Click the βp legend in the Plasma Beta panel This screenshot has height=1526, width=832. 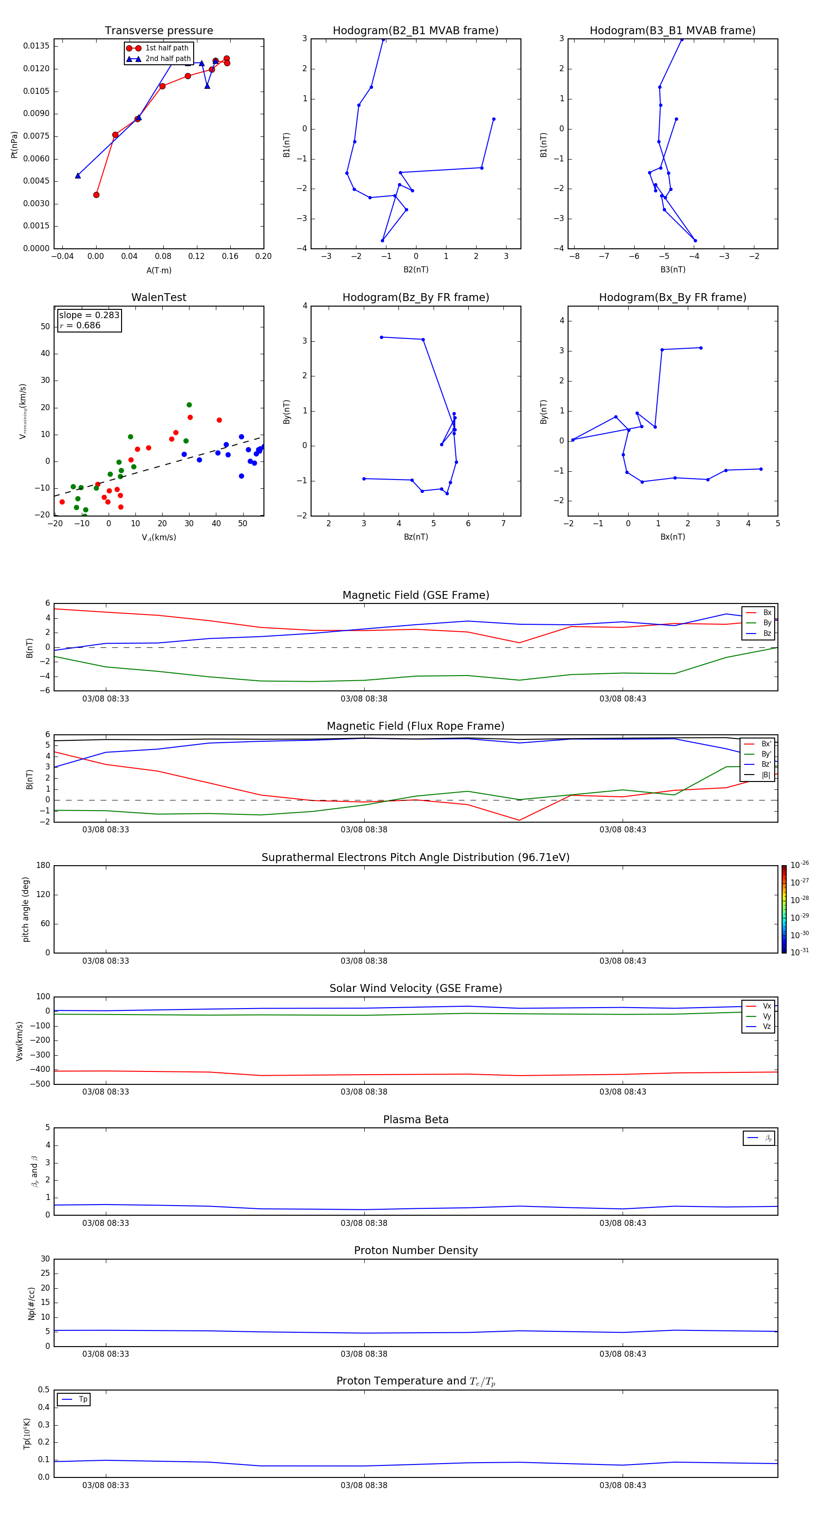pyautogui.click(x=759, y=1138)
